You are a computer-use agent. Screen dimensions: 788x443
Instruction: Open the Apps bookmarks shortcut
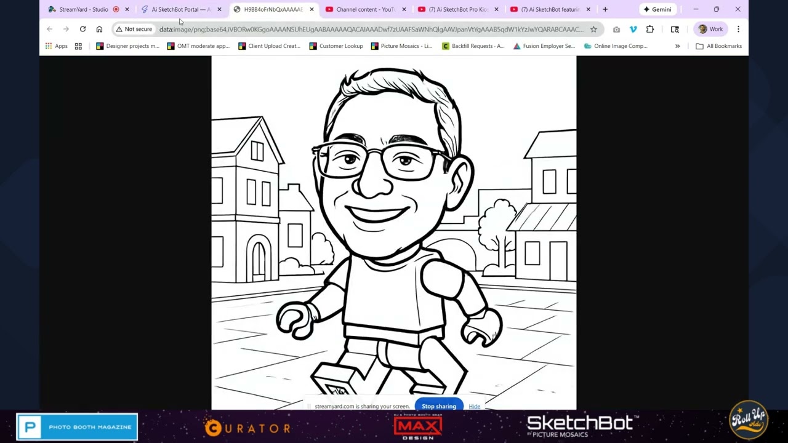(x=56, y=46)
